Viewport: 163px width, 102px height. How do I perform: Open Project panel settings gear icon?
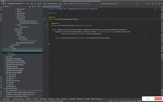[39, 7]
